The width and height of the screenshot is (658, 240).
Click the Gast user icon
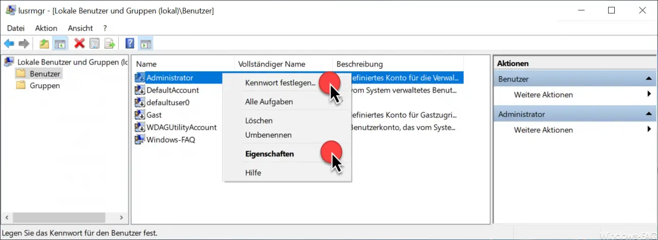139,115
